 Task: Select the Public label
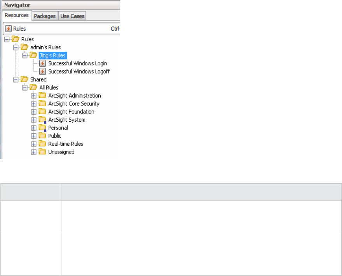click(55, 136)
